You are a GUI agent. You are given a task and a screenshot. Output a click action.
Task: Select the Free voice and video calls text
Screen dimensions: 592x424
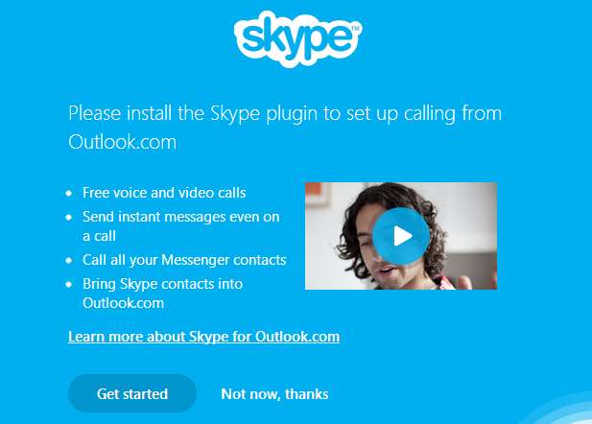(x=164, y=193)
